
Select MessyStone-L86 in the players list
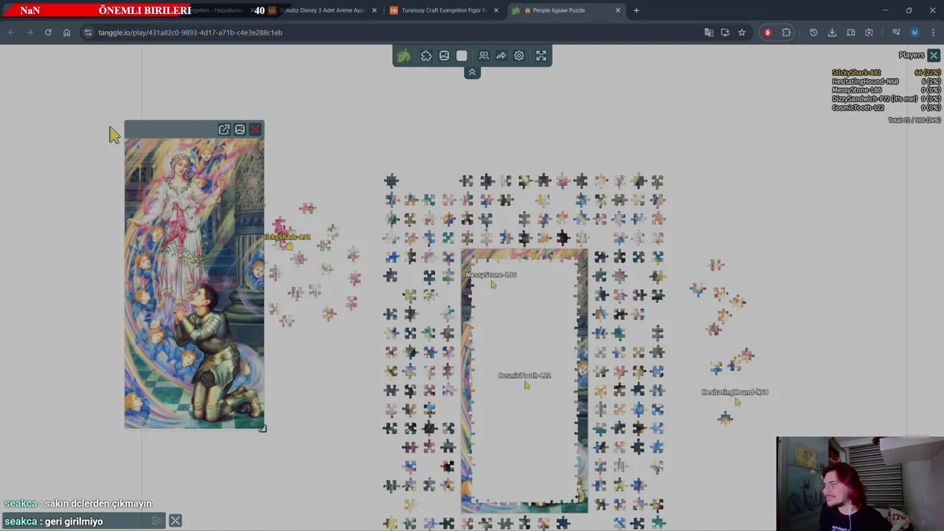(857, 90)
